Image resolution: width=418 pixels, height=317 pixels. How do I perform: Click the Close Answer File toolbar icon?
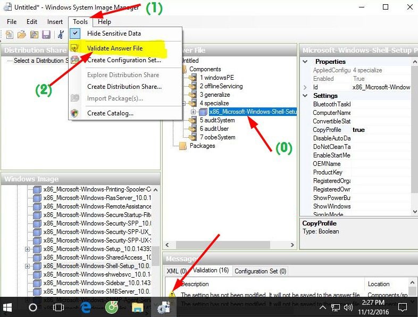coord(34,35)
